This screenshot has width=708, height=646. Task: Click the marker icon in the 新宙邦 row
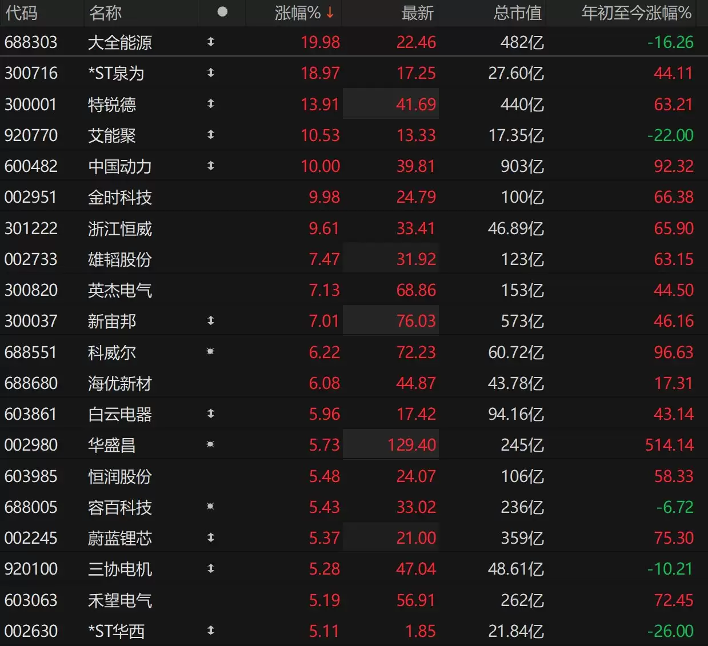pyautogui.click(x=210, y=320)
